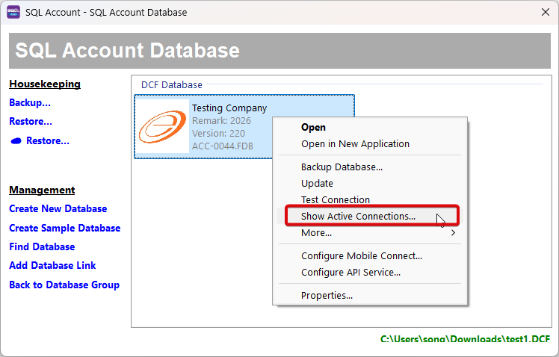
Task: Open the Add Database Link option
Action: coord(52,266)
